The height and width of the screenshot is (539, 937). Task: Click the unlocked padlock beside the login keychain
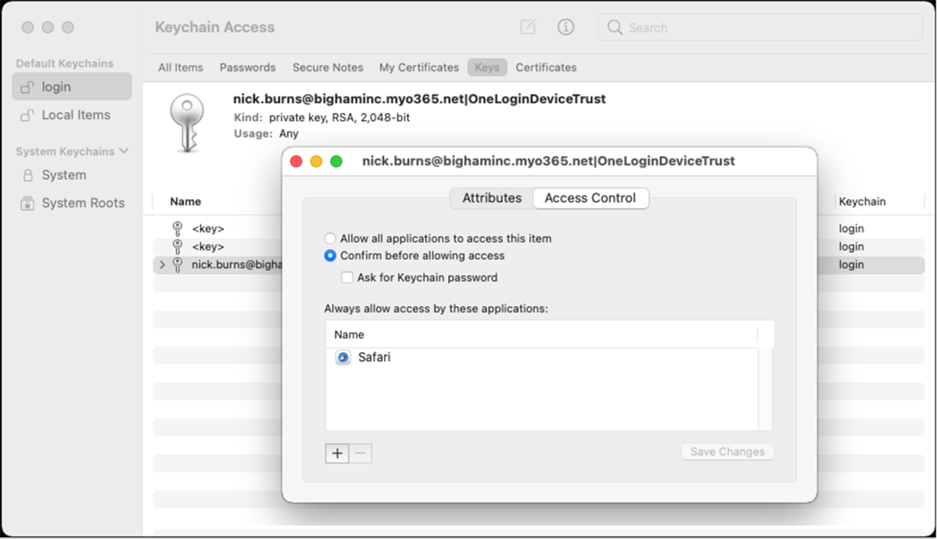coord(28,87)
